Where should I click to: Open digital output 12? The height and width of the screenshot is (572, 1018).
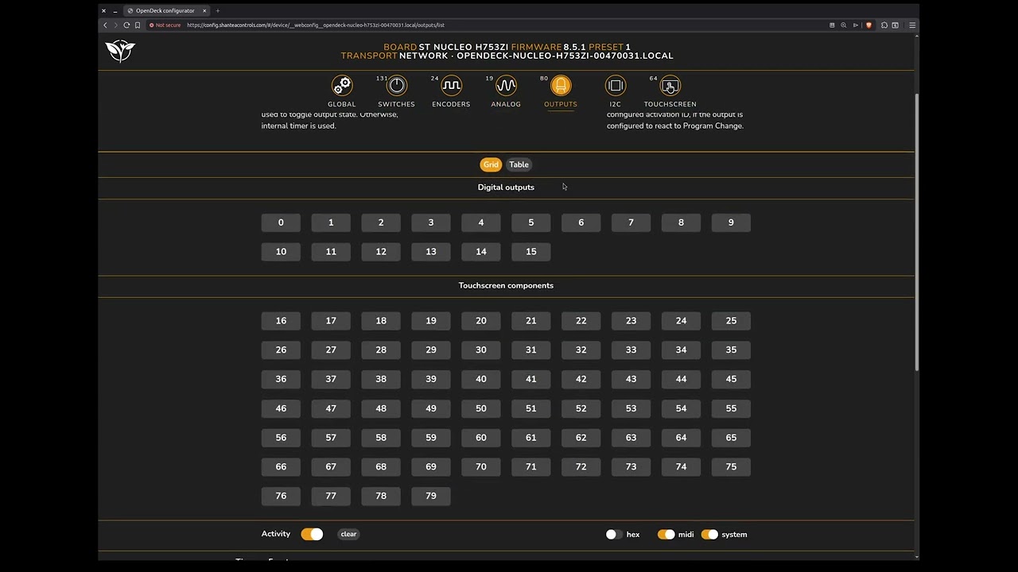381,252
